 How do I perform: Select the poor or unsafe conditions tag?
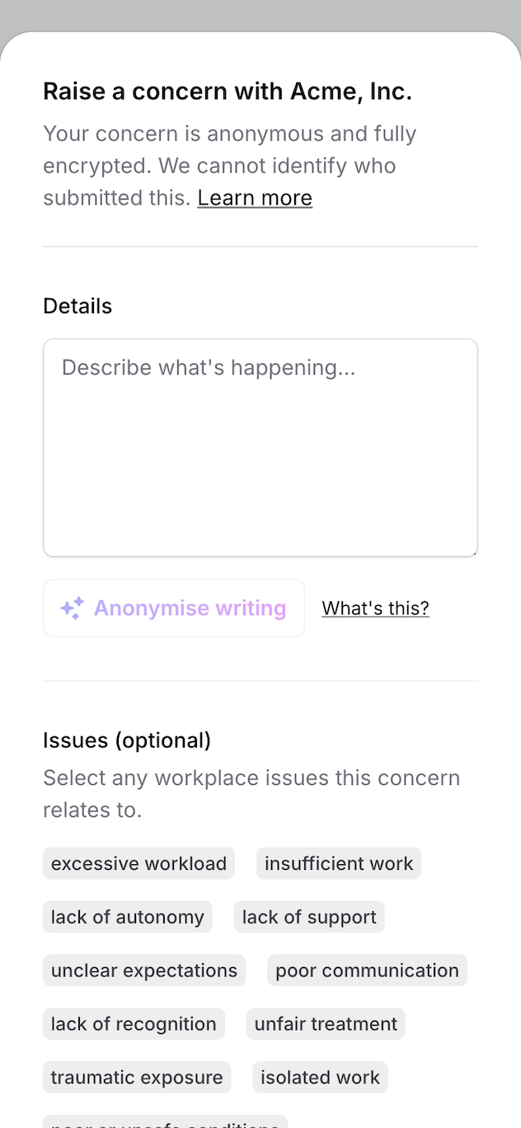(165, 1123)
